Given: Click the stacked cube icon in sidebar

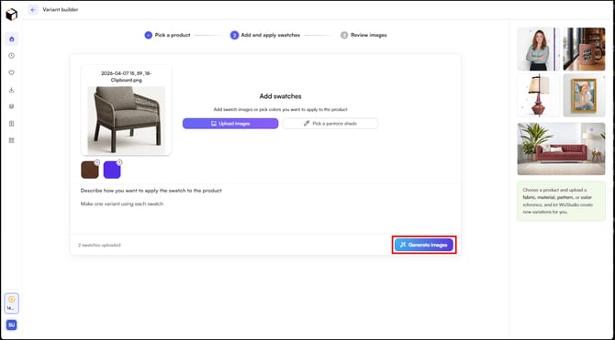Looking at the screenshot, I should click(11, 106).
